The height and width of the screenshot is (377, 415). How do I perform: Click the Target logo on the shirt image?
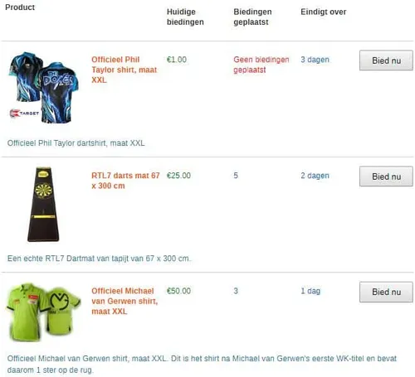[x=24, y=114]
